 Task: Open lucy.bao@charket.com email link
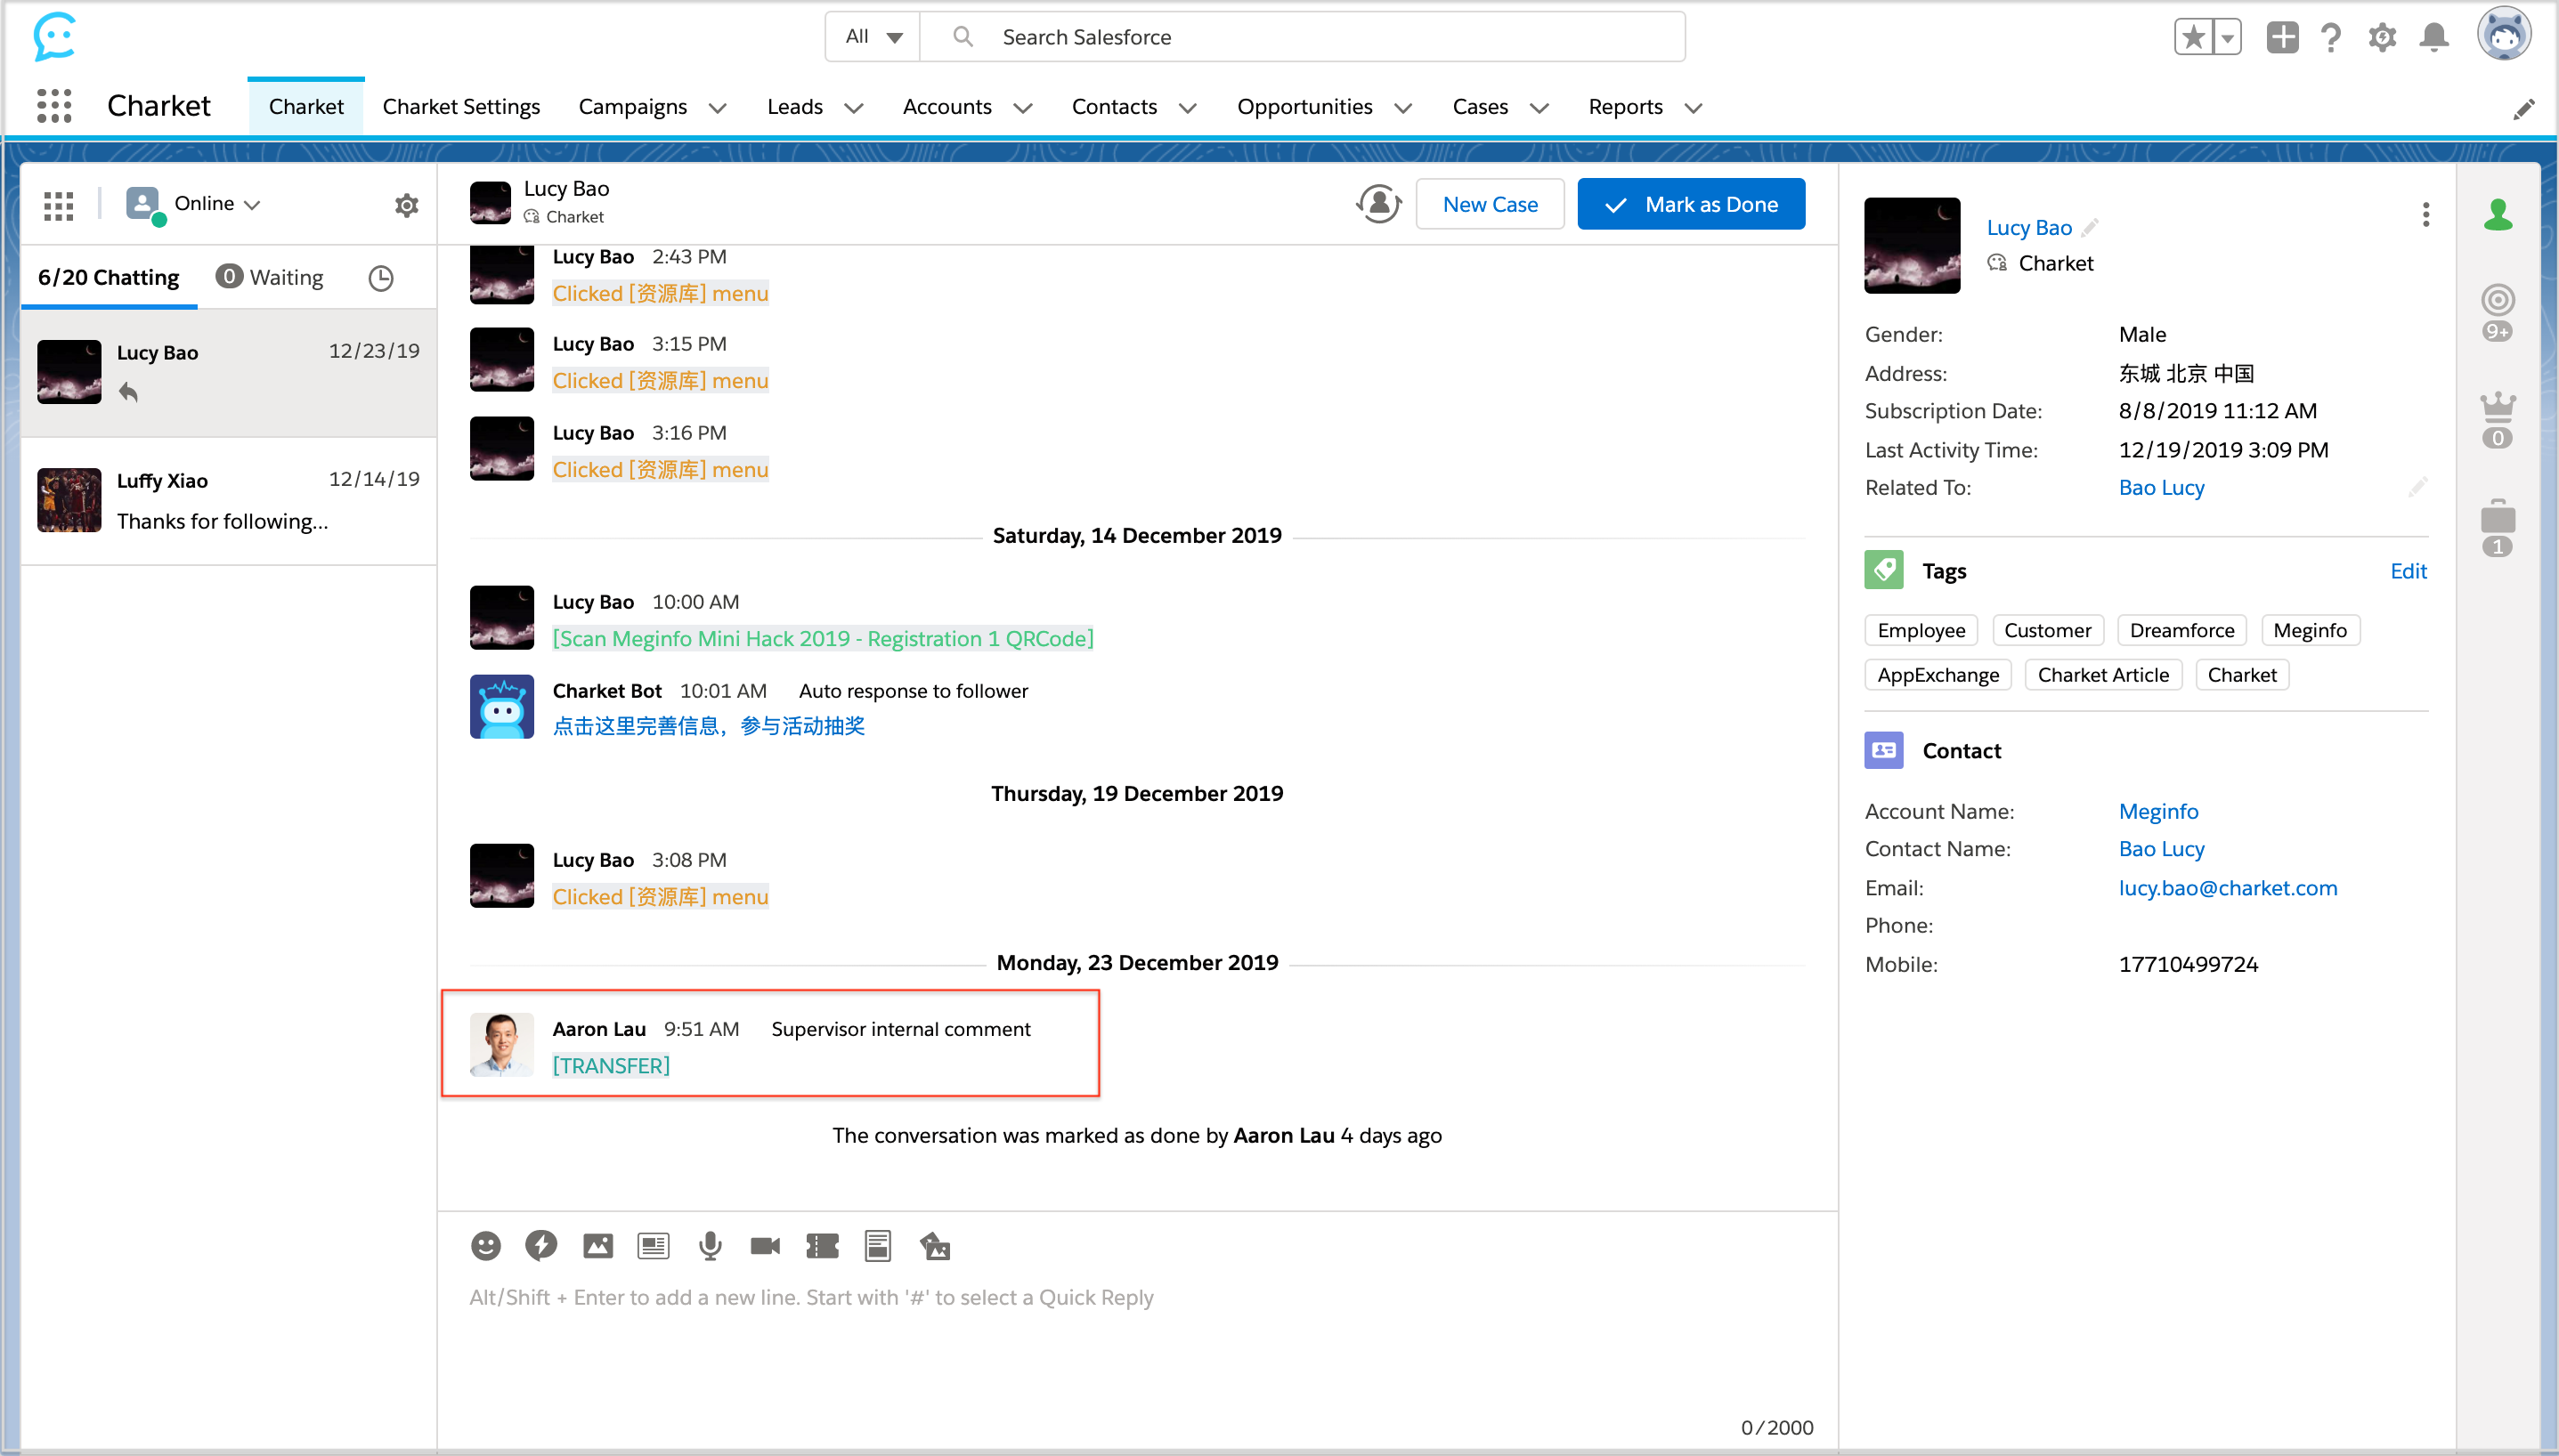pos(2228,888)
